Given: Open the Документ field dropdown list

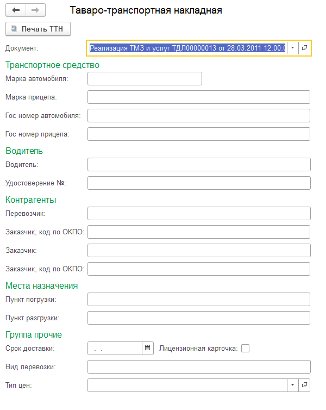Looking at the screenshot, I should [x=292, y=48].
